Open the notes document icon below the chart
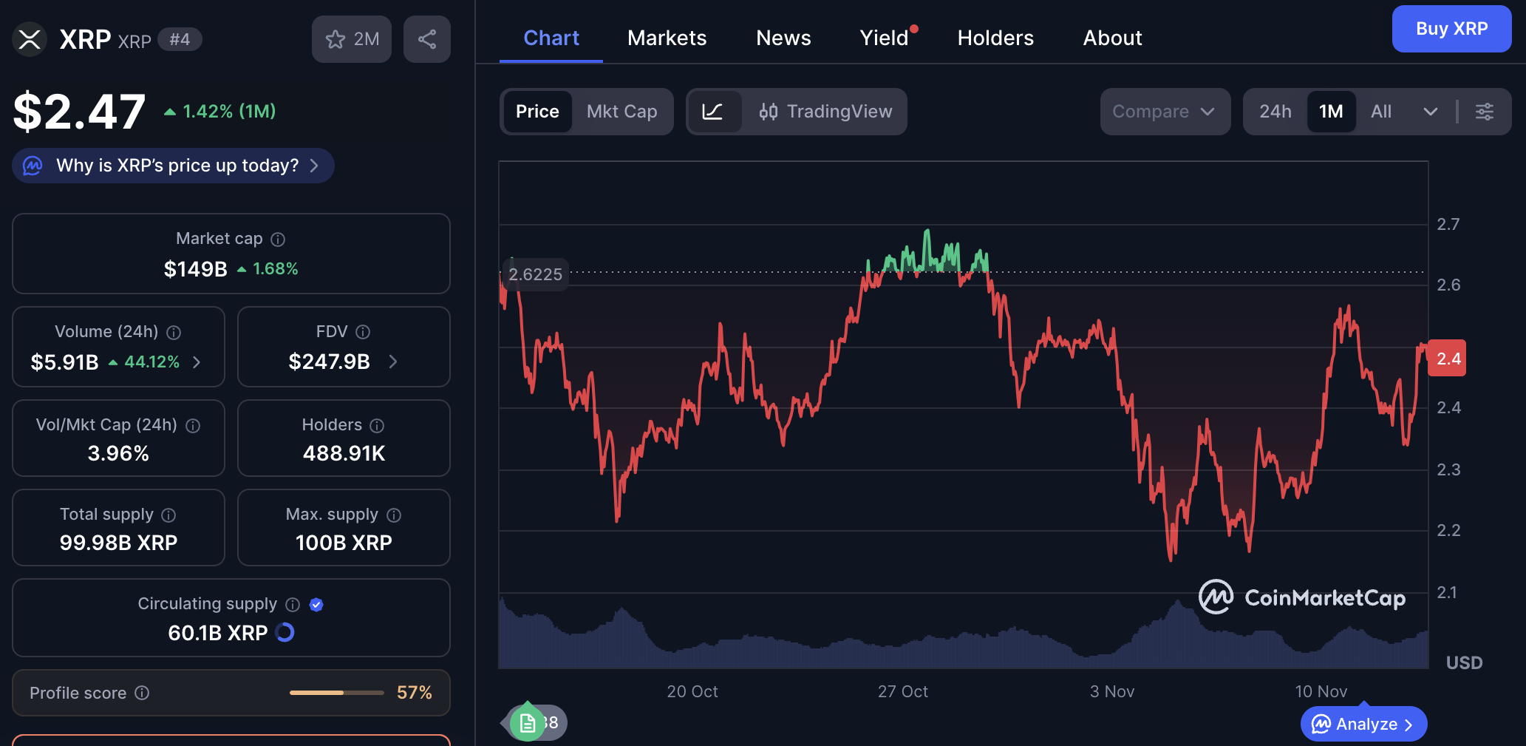The height and width of the screenshot is (746, 1526). tap(527, 722)
